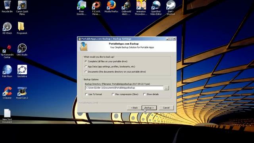Browse for backup directory with ... button

click(166, 88)
